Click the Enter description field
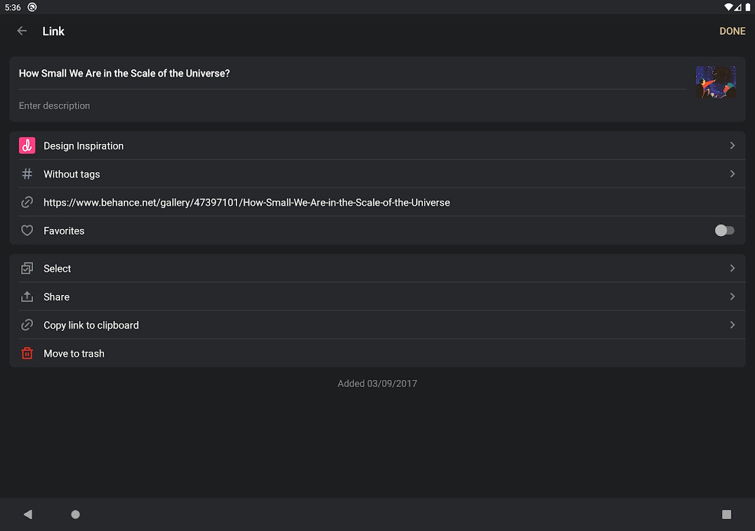Image resolution: width=755 pixels, height=531 pixels. point(352,106)
